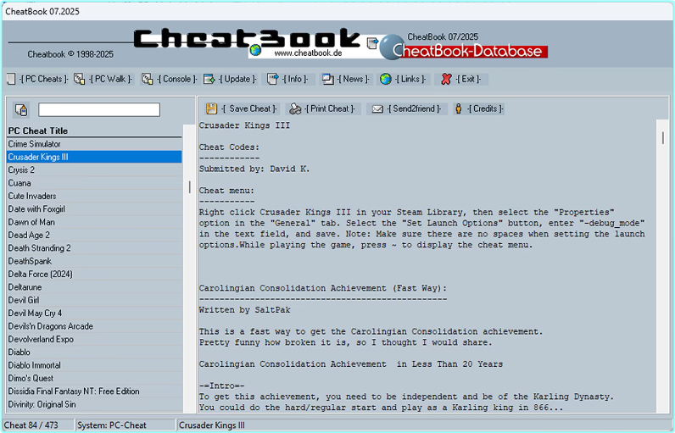Click the PC Walk icon
This screenshot has height=433, width=675.
(x=79, y=79)
